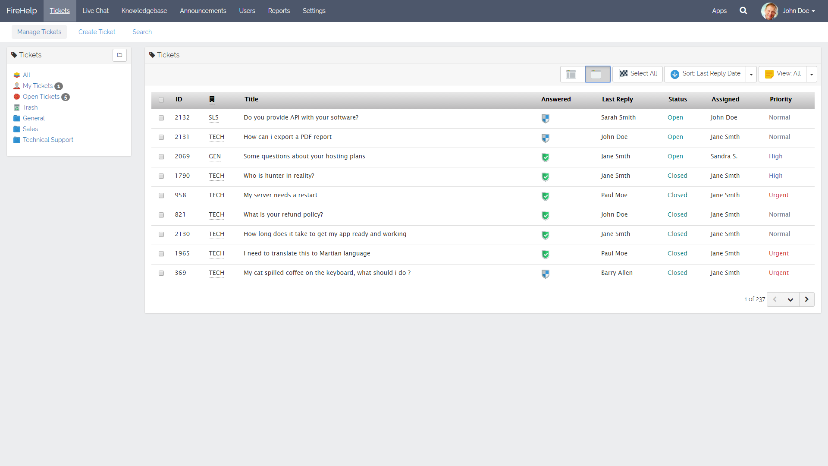Click answered green shield for ticket 1790
The image size is (828, 466).
[x=546, y=177]
